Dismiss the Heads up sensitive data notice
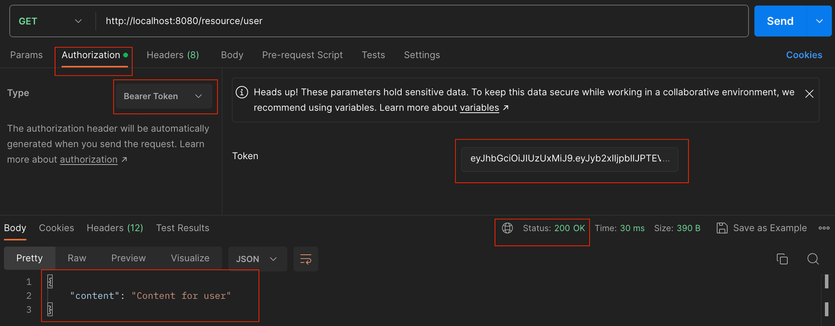This screenshot has height=326, width=835. pos(809,94)
